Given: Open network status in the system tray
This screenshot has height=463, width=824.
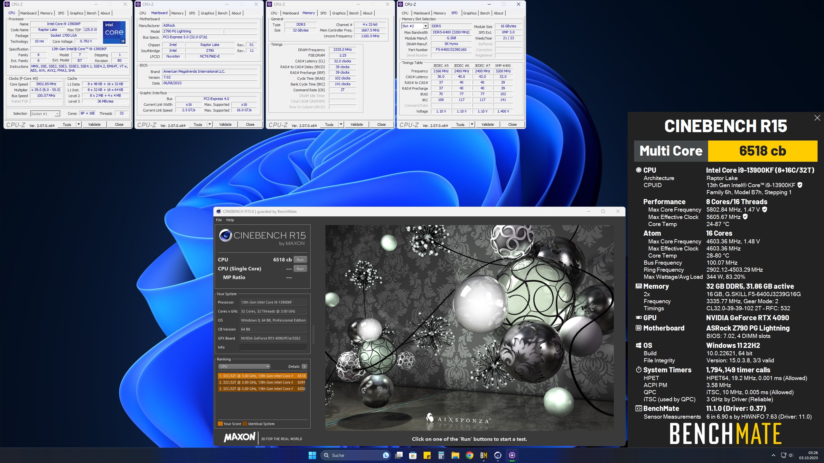Looking at the screenshot, I should point(783,455).
